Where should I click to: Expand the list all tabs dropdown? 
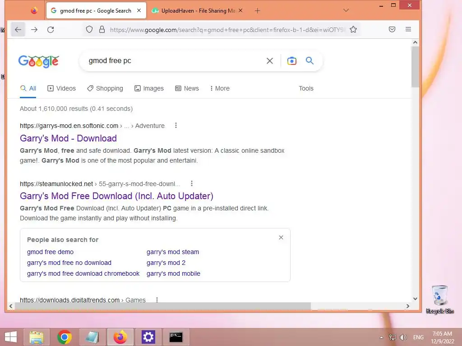click(x=346, y=10)
